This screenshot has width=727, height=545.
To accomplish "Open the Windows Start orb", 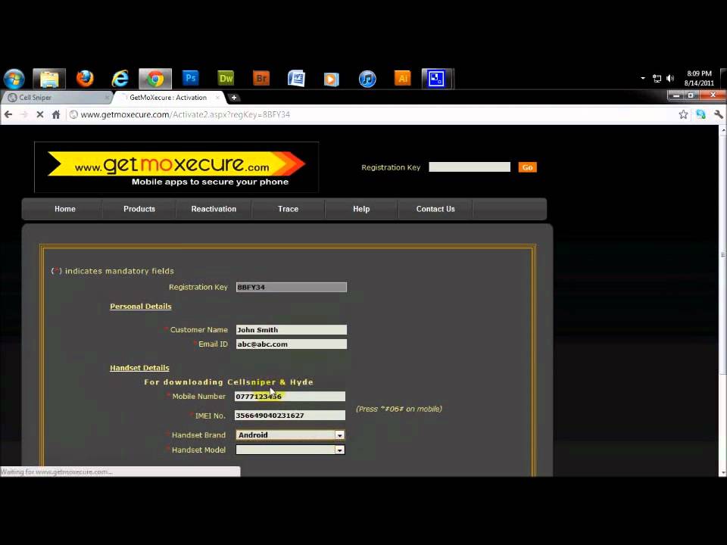I will 14,78.
